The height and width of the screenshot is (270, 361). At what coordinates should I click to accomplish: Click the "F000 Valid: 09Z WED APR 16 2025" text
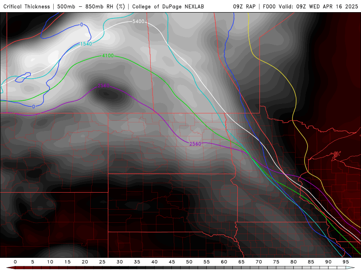pos(310,7)
